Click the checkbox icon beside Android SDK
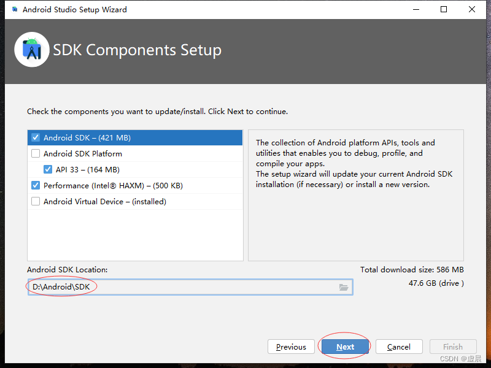 pos(36,137)
